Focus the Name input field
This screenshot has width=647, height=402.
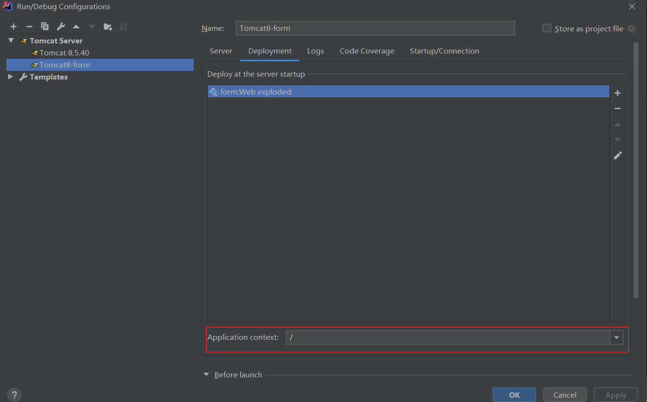[376, 28]
